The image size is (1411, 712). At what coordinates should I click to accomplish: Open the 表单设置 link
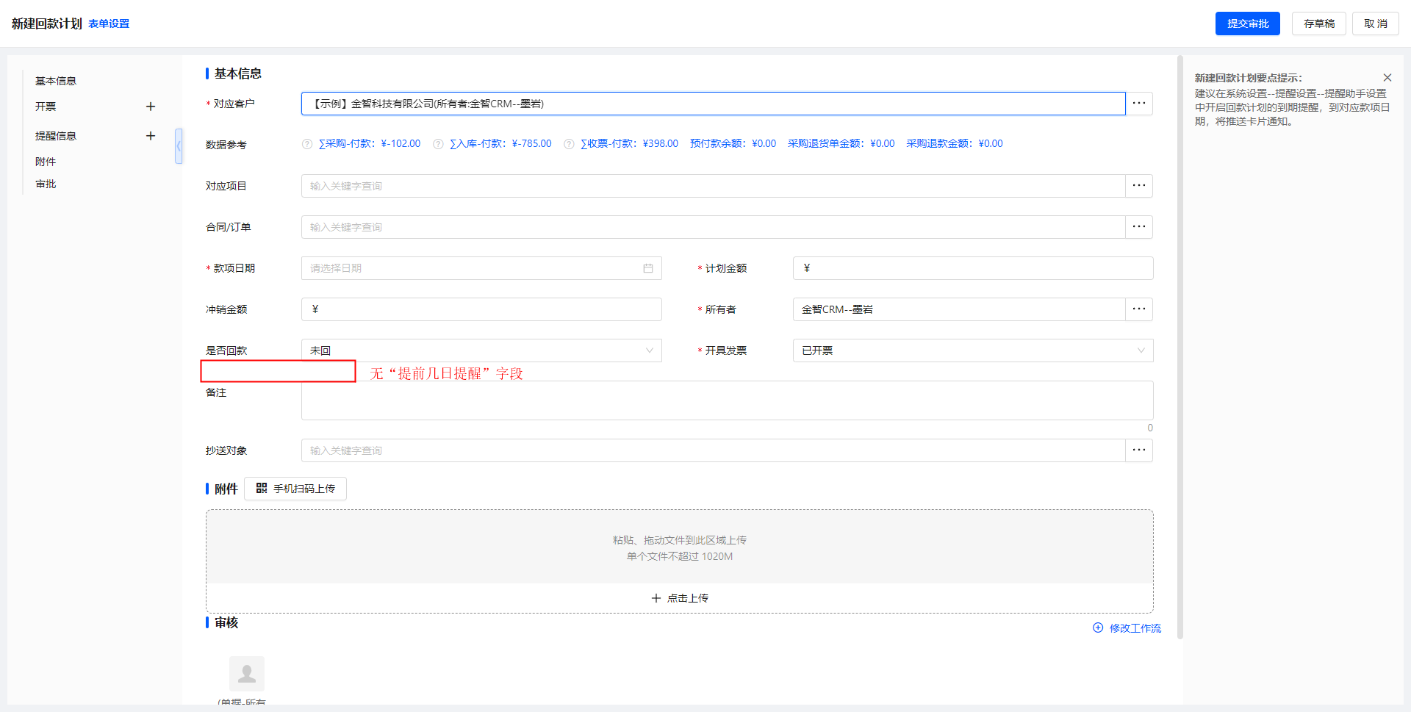(109, 24)
